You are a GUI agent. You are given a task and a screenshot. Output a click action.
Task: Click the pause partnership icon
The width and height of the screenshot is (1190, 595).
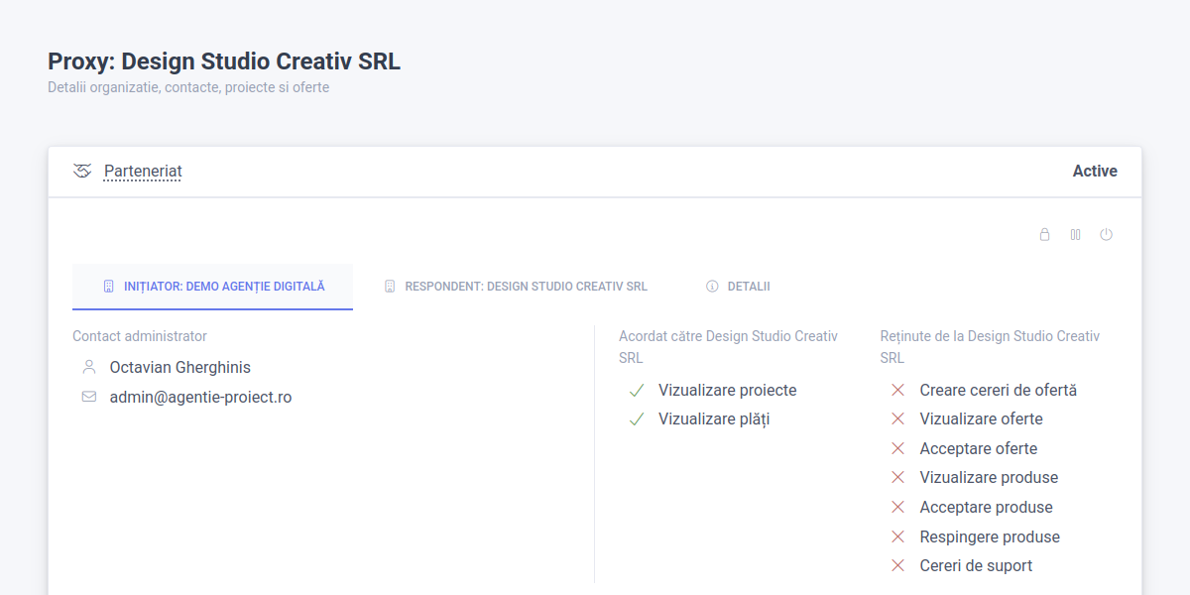pyautogui.click(x=1075, y=235)
